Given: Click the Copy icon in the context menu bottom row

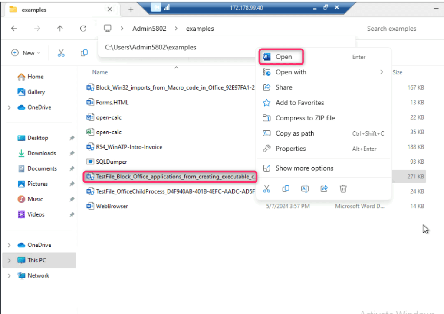Looking at the screenshot, I should tap(286, 188).
